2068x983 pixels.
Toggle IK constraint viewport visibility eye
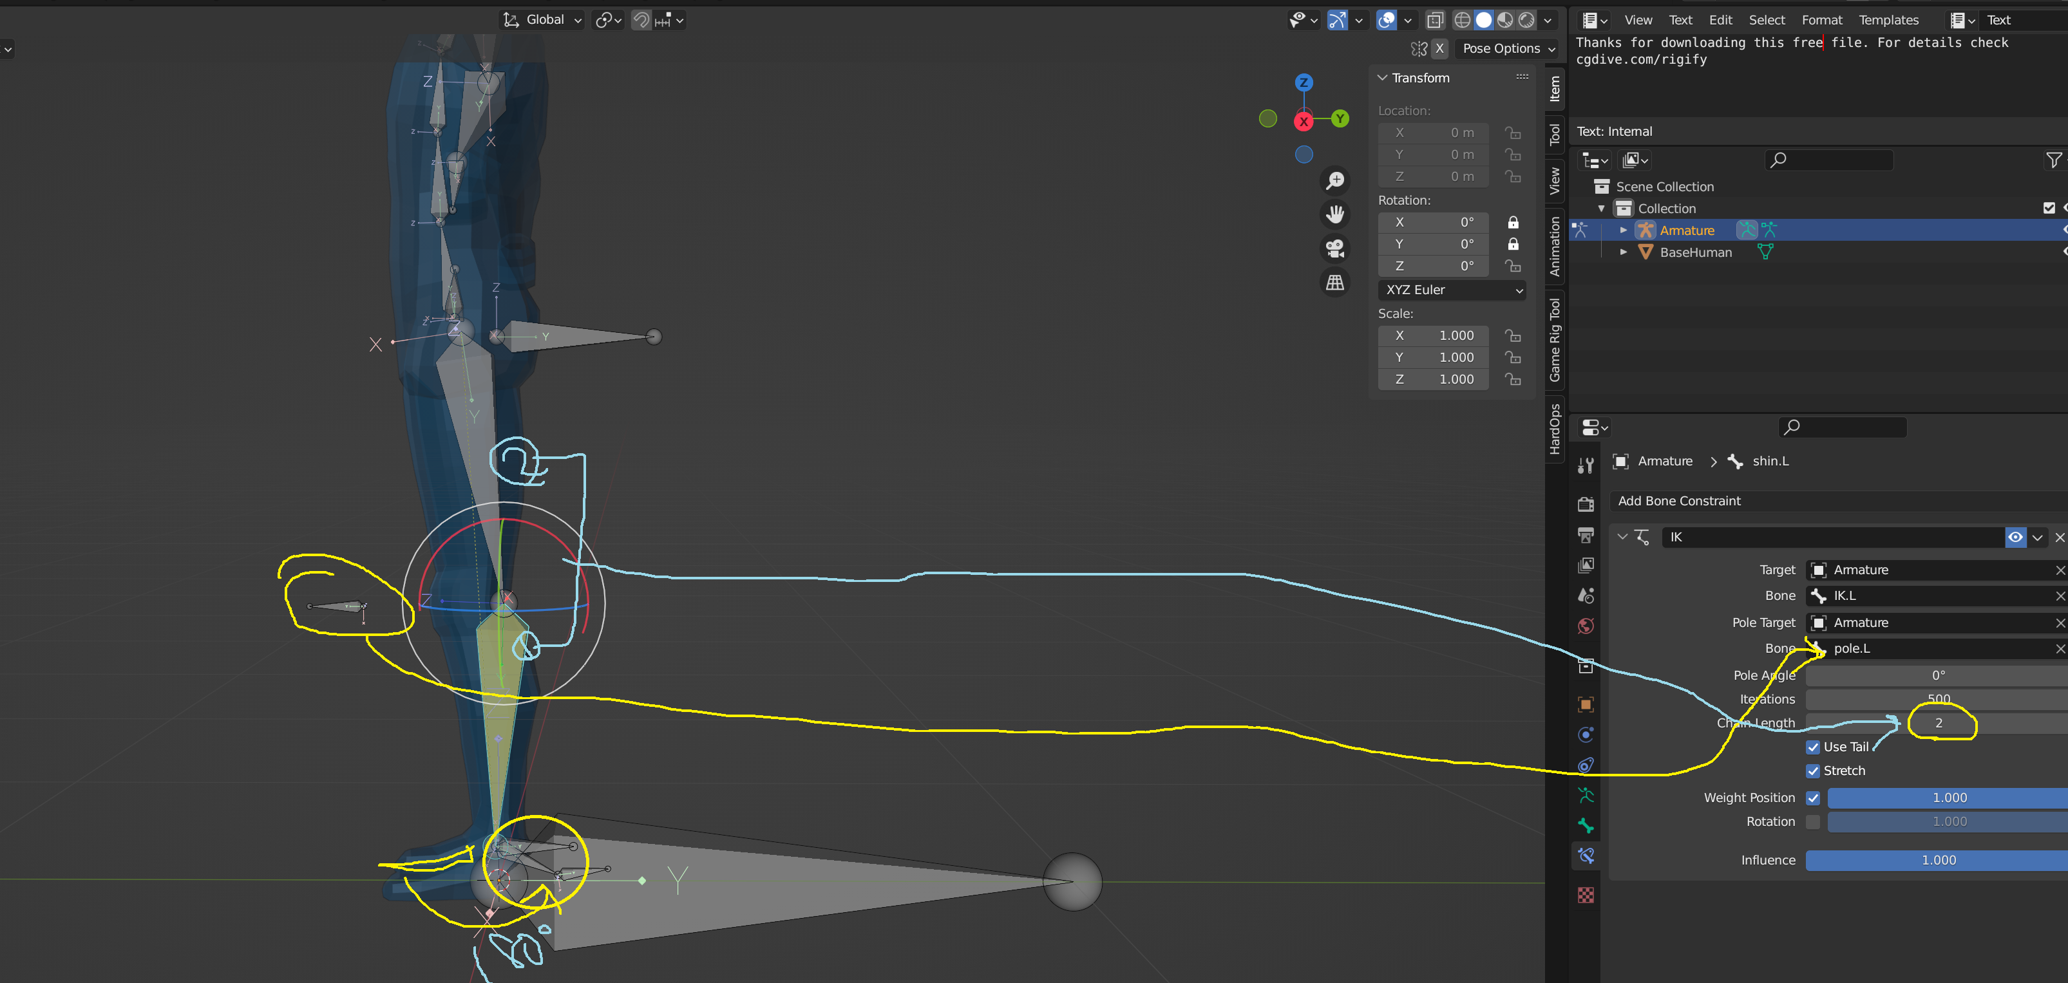tap(2015, 537)
